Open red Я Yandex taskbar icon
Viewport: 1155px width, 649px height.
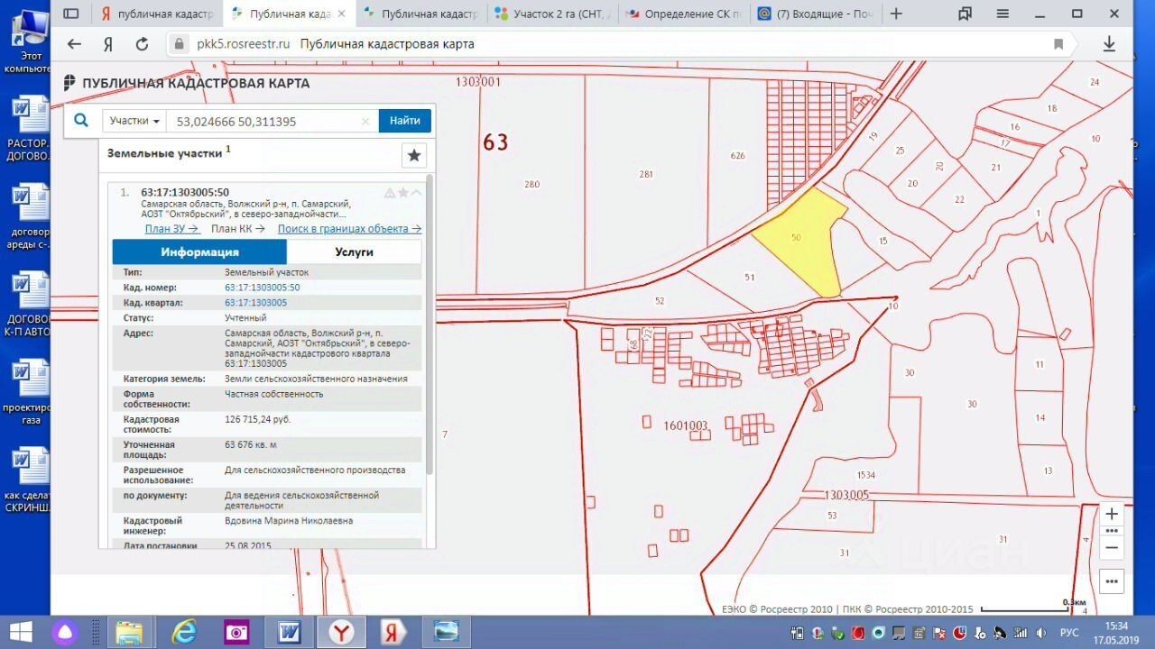tap(393, 632)
